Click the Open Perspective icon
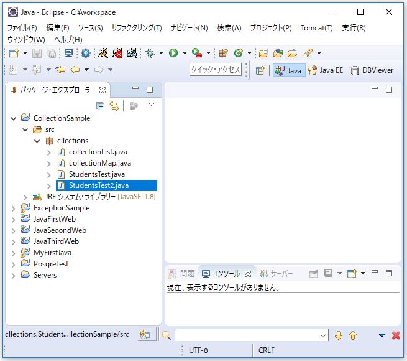The width and height of the screenshot is (407, 361). coord(260,70)
